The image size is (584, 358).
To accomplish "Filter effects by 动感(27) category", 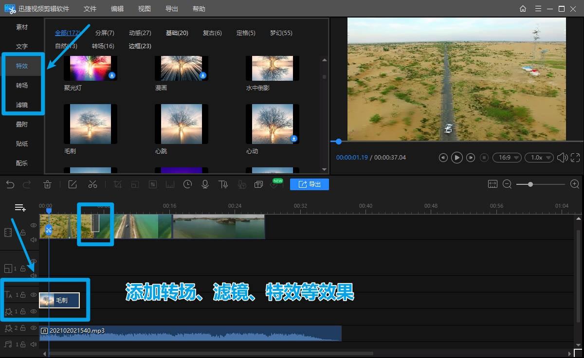I will 140,33.
